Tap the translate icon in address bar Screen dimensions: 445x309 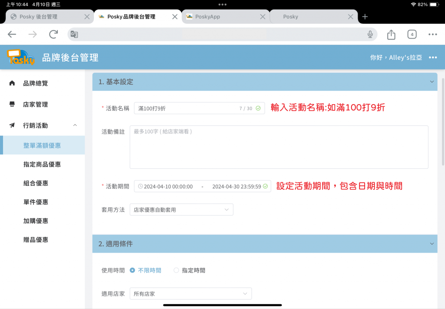point(74,34)
